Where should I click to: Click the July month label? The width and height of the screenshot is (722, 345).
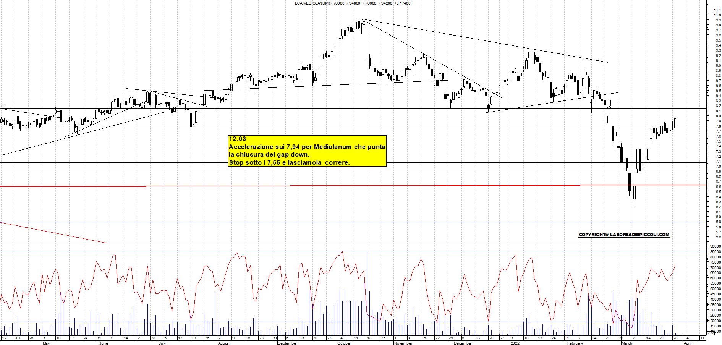[162, 343]
